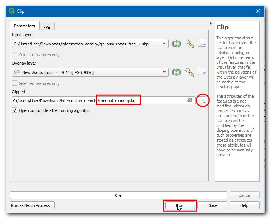Toggle Selected features only under Input layer
The height and width of the screenshot is (219, 271).
tap(15, 55)
